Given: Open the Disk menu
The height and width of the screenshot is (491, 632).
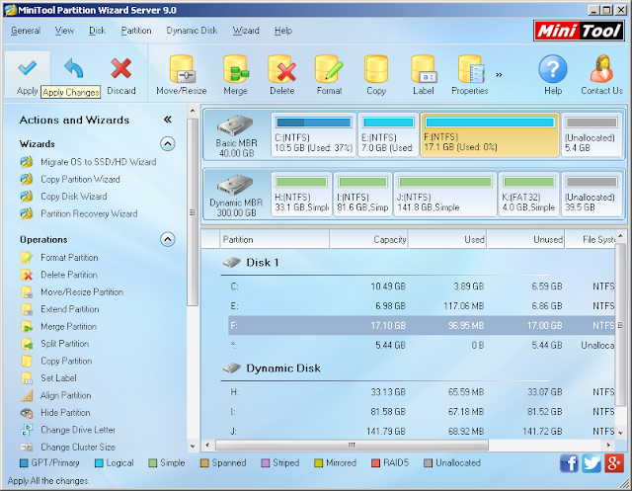Looking at the screenshot, I should (x=97, y=31).
